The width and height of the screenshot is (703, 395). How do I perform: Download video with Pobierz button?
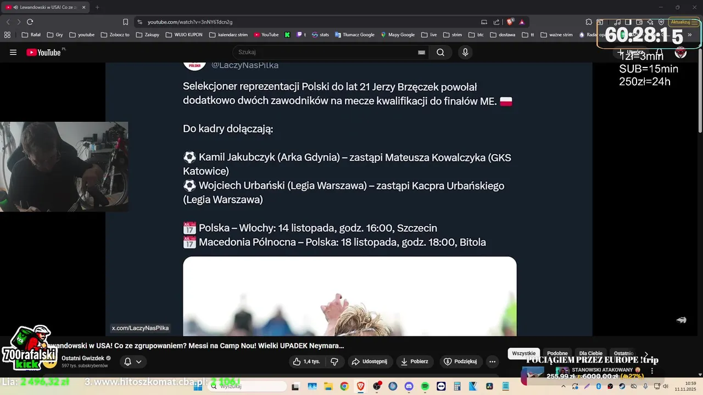pyautogui.click(x=415, y=362)
